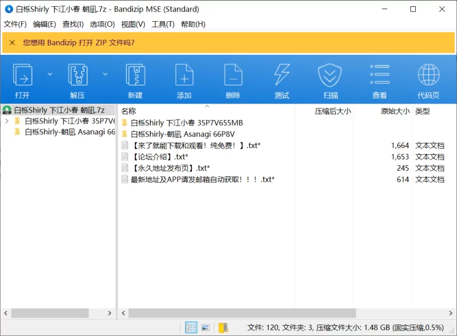Open the dropdown arrow next to 打开
Screen dimensions: 457x336
click(50, 74)
